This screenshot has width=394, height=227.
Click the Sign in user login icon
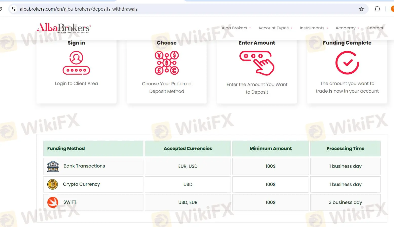(76, 63)
